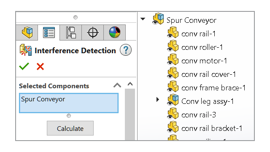Switch to the PropertyManager tab
The height and width of the screenshot is (152, 270).
click(x=49, y=33)
